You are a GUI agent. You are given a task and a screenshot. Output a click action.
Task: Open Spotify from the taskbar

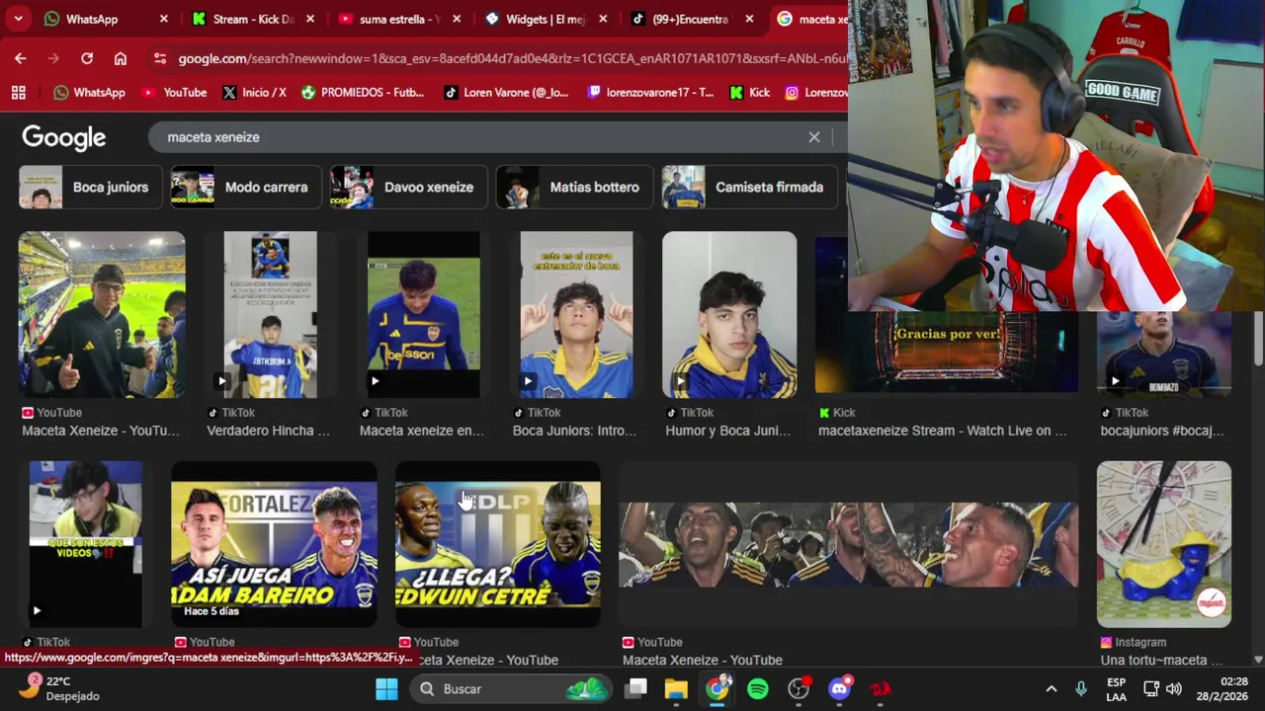tap(758, 688)
